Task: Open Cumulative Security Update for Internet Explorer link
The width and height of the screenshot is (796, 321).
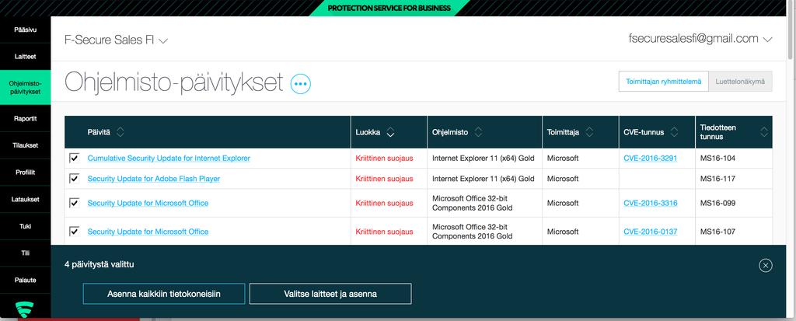Action: point(169,158)
